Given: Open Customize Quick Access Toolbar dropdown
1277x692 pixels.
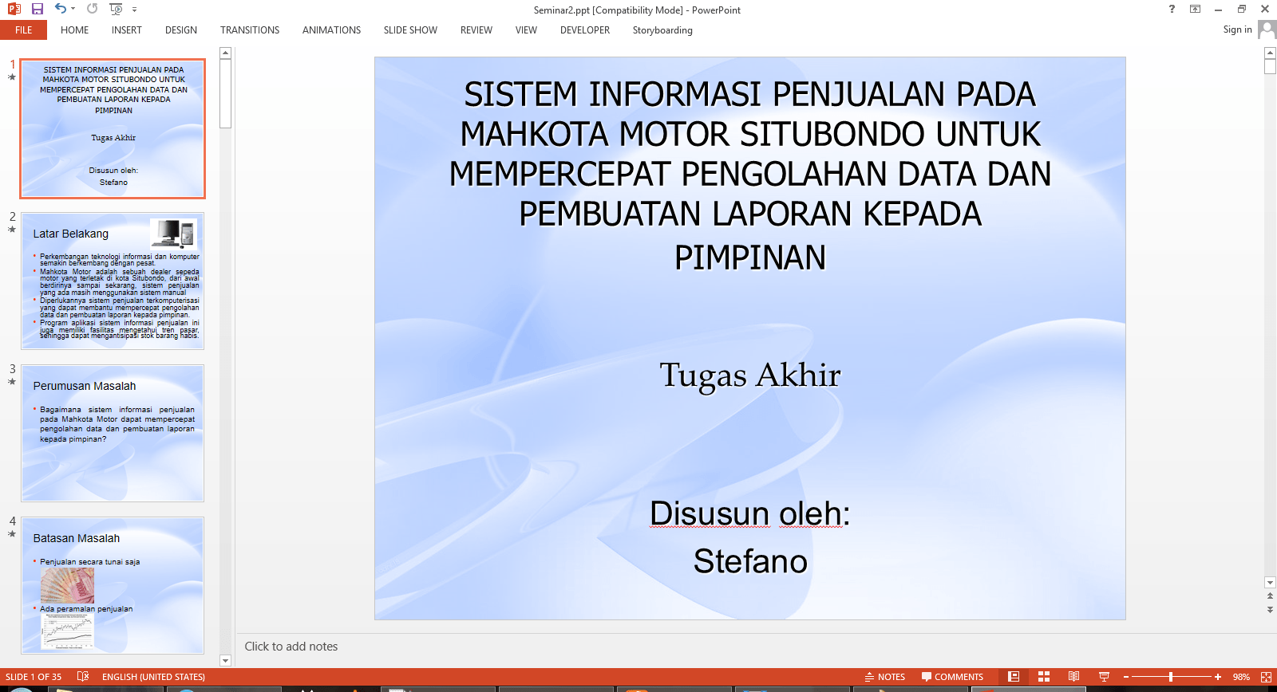Looking at the screenshot, I should click(x=134, y=10).
